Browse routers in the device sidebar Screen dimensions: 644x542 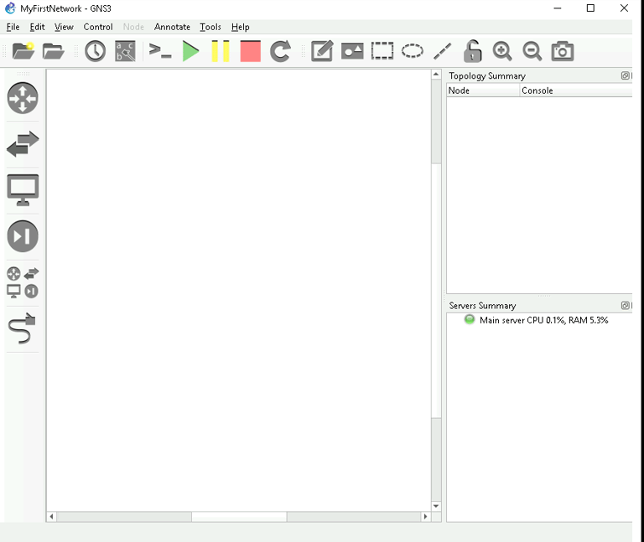click(23, 98)
